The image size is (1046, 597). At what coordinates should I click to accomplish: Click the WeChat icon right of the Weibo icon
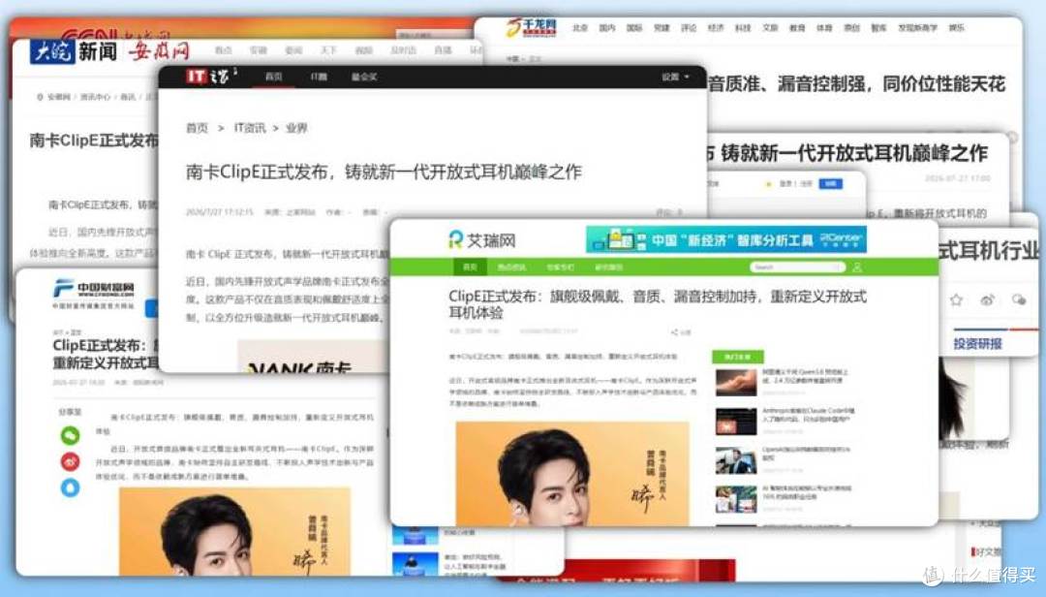pyautogui.click(x=1019, y=299)
